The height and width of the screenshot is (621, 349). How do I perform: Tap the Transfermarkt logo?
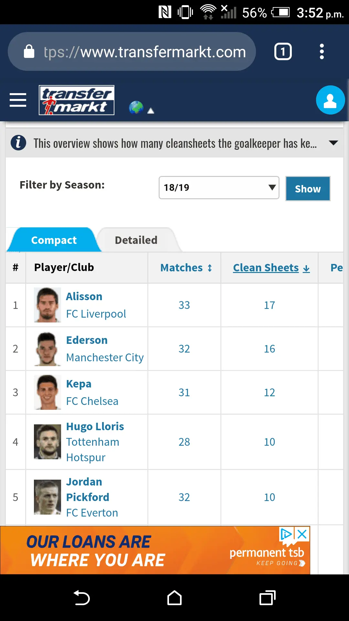point(77,100)
